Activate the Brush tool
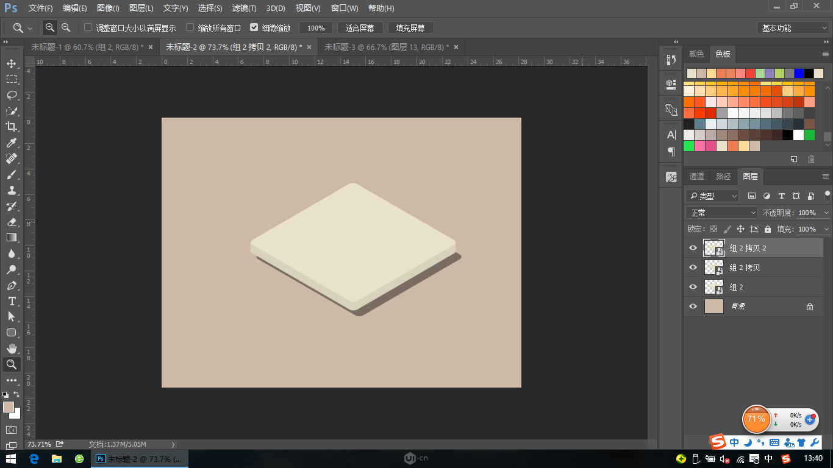This screenshot has height=468, width=833. click(x=12, y=174)
